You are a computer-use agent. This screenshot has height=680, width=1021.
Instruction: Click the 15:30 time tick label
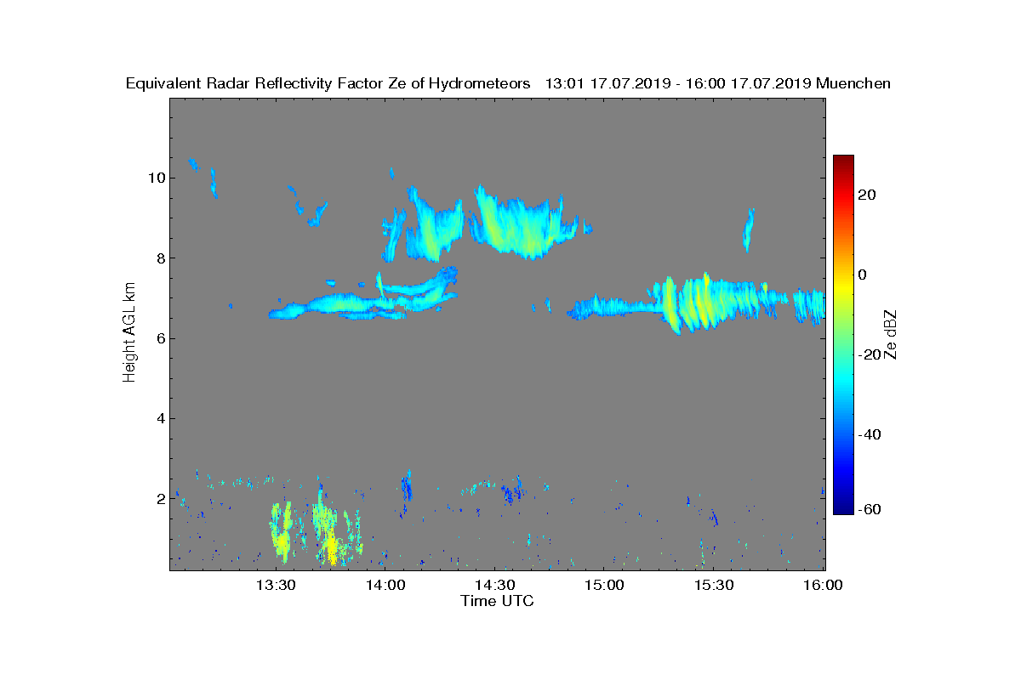pos(715,585)
